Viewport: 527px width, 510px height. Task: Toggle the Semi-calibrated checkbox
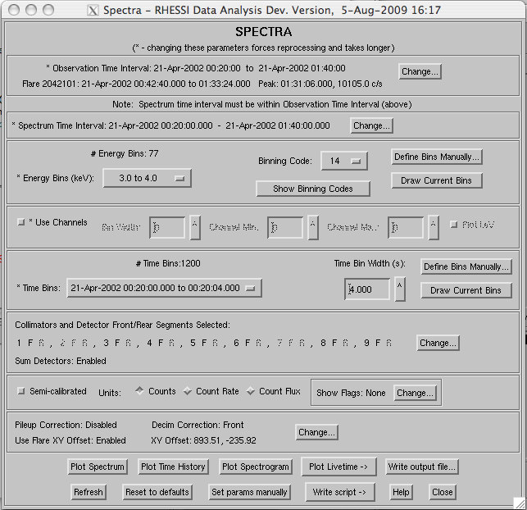click(x=20, y=392)
